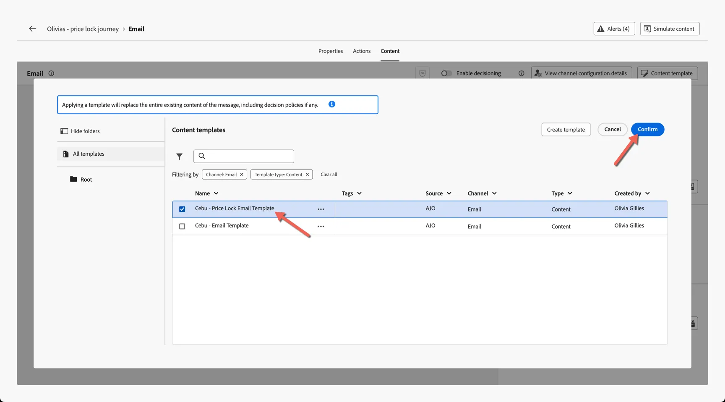This screenshot has height=402, width=725.
Task: Click the info icon beside Email heading
Action: [51, 73]
